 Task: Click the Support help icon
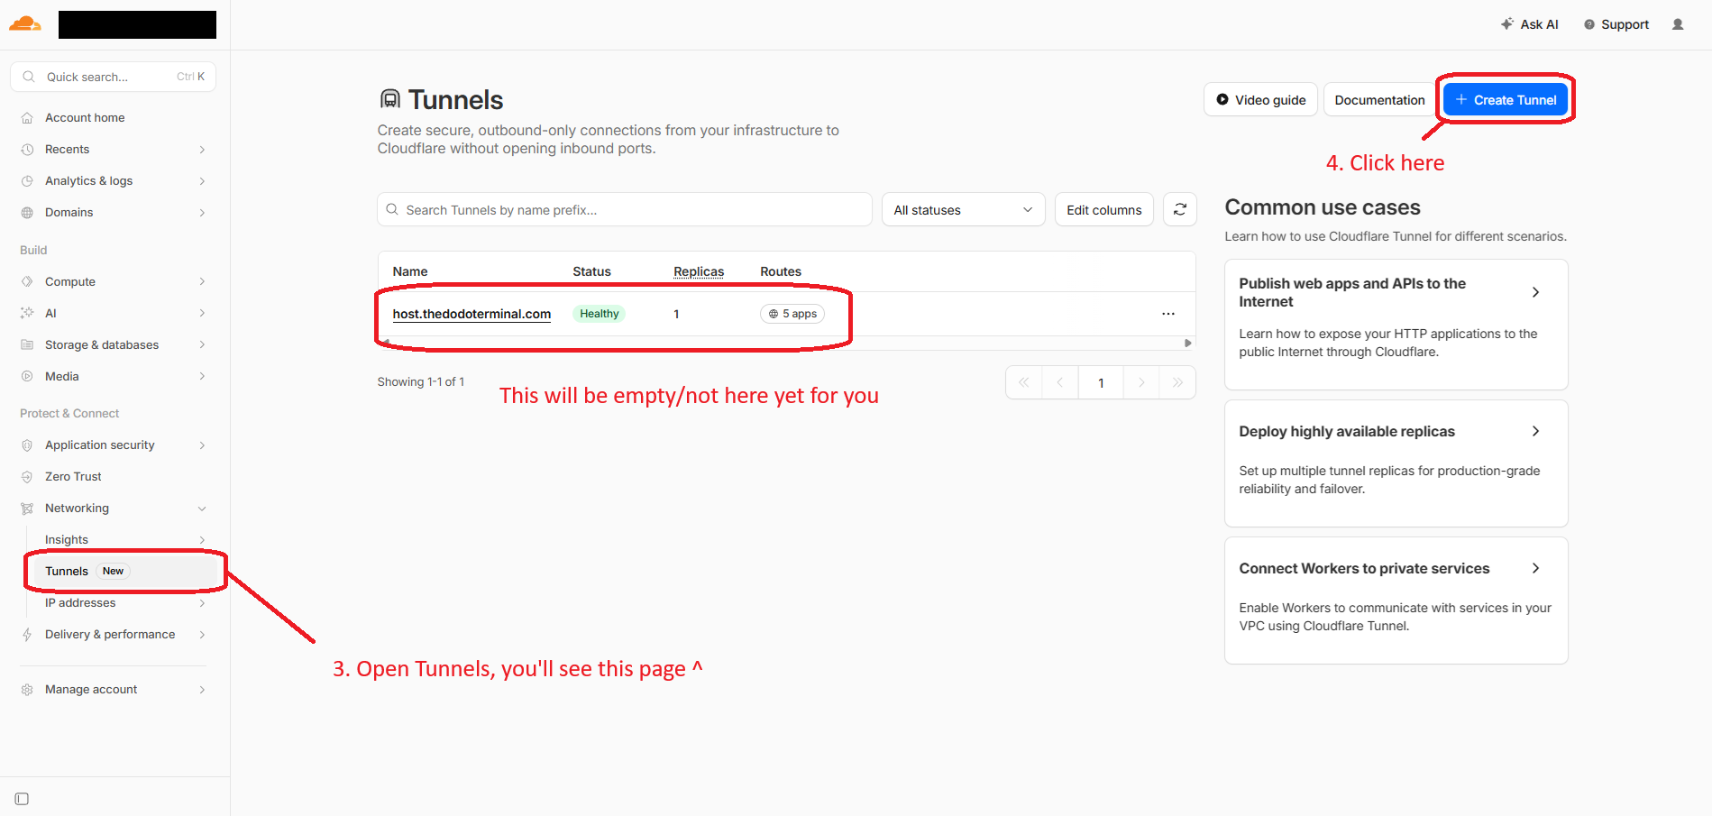pos(1589,24)
